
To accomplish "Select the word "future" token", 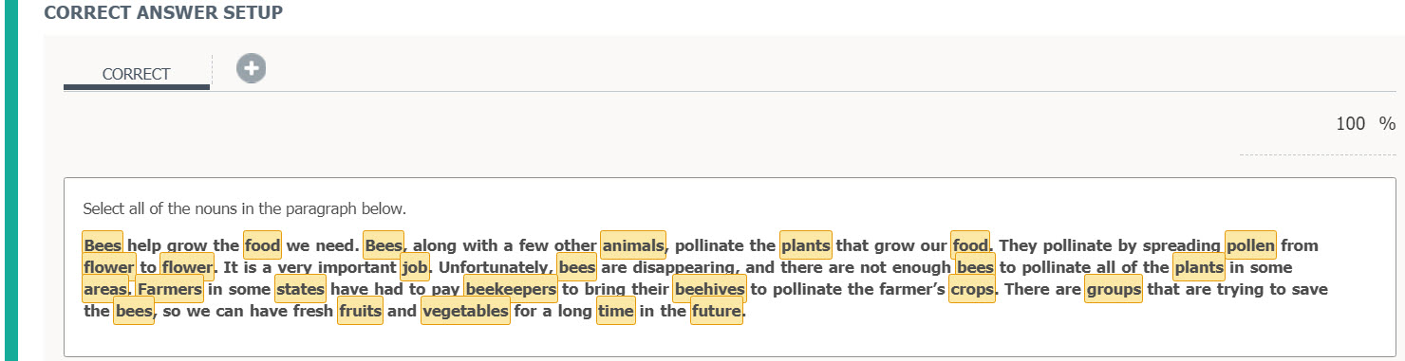I will pos(716,311).
